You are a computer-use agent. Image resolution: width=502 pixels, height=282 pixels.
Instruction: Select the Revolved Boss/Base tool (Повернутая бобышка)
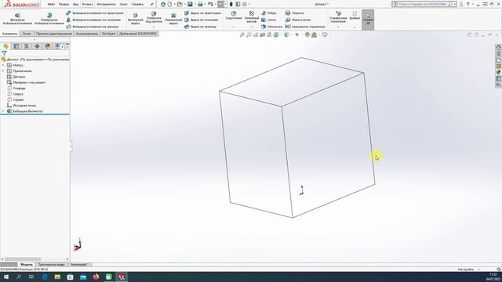coord(49,19)
